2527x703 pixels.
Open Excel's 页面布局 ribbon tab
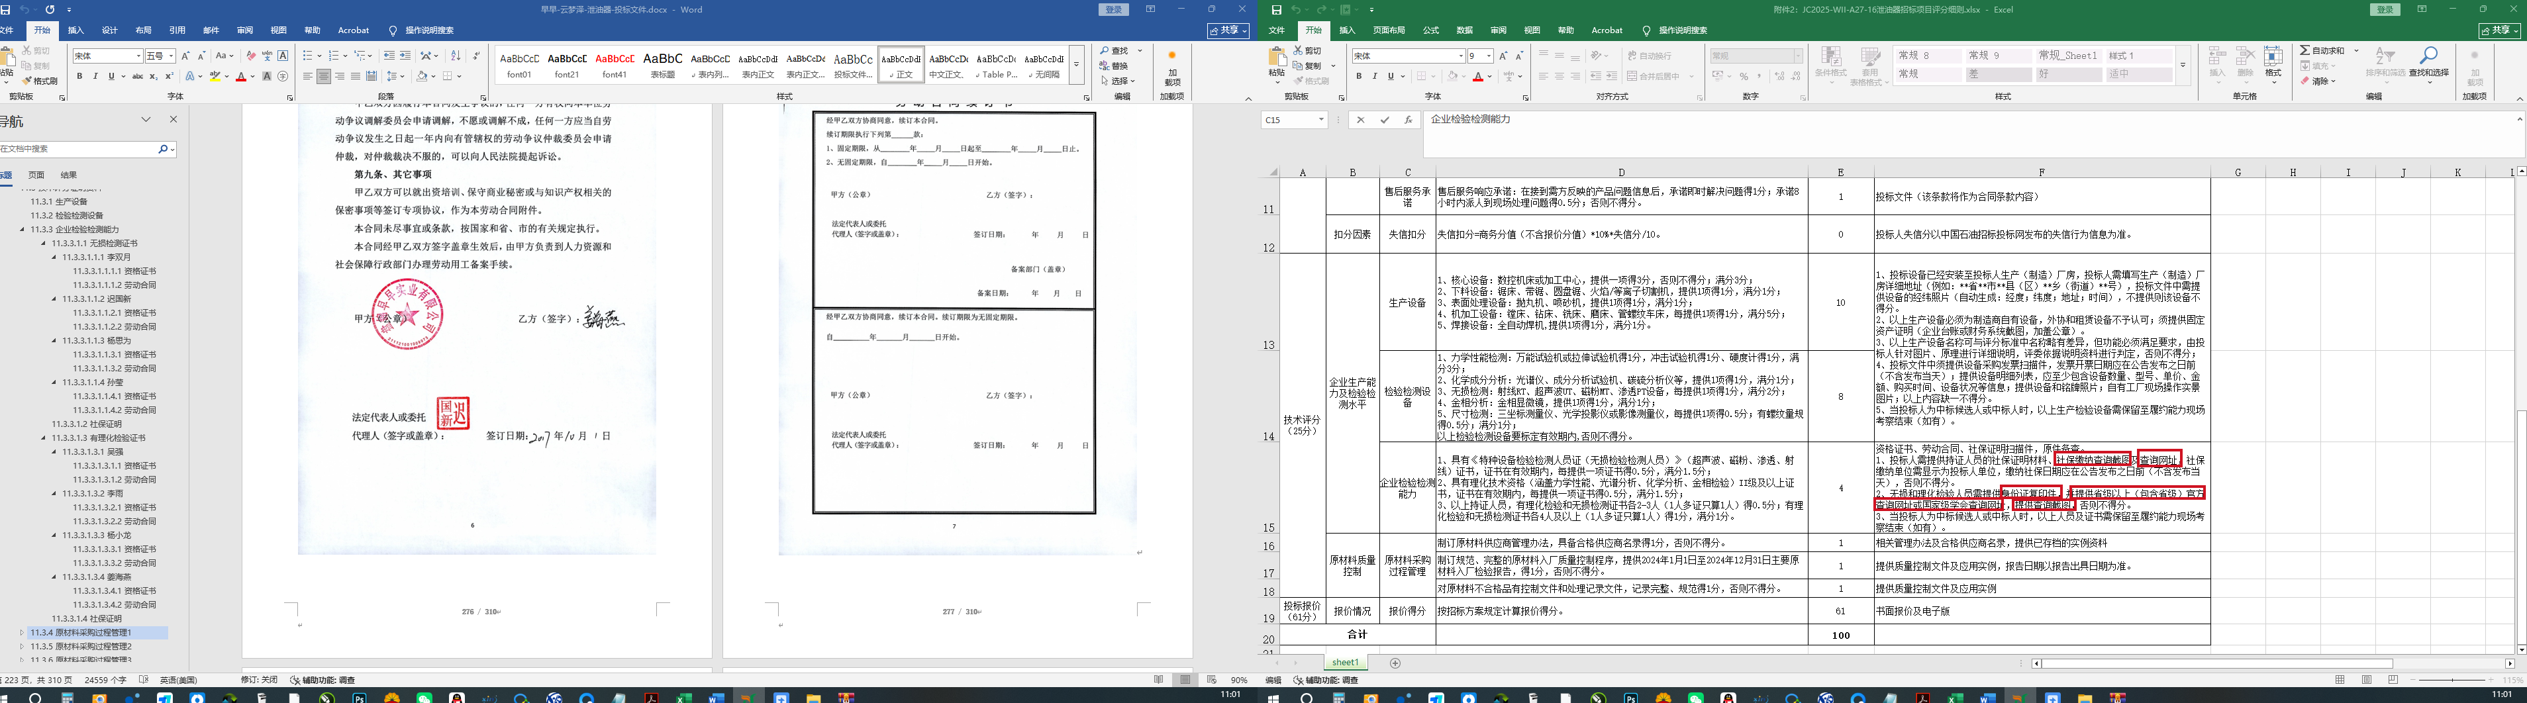1389,30
